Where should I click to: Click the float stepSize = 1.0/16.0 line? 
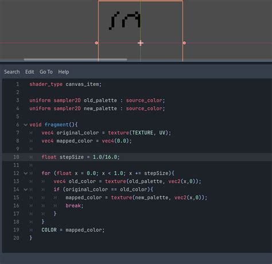click(x=80, y=157)
